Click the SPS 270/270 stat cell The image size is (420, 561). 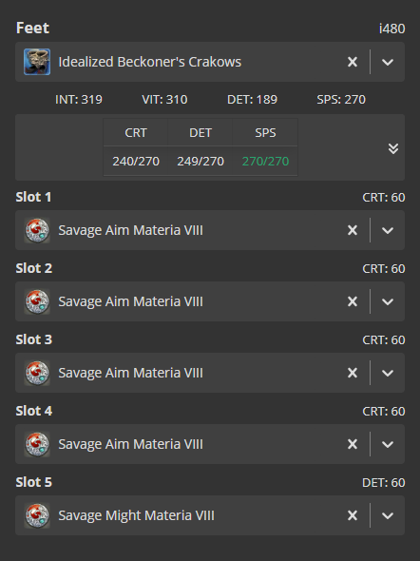[265, 161]
